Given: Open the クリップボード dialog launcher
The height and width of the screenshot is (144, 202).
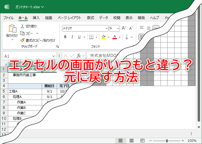Looking at the screenshot, I should [x=58, y=47].
